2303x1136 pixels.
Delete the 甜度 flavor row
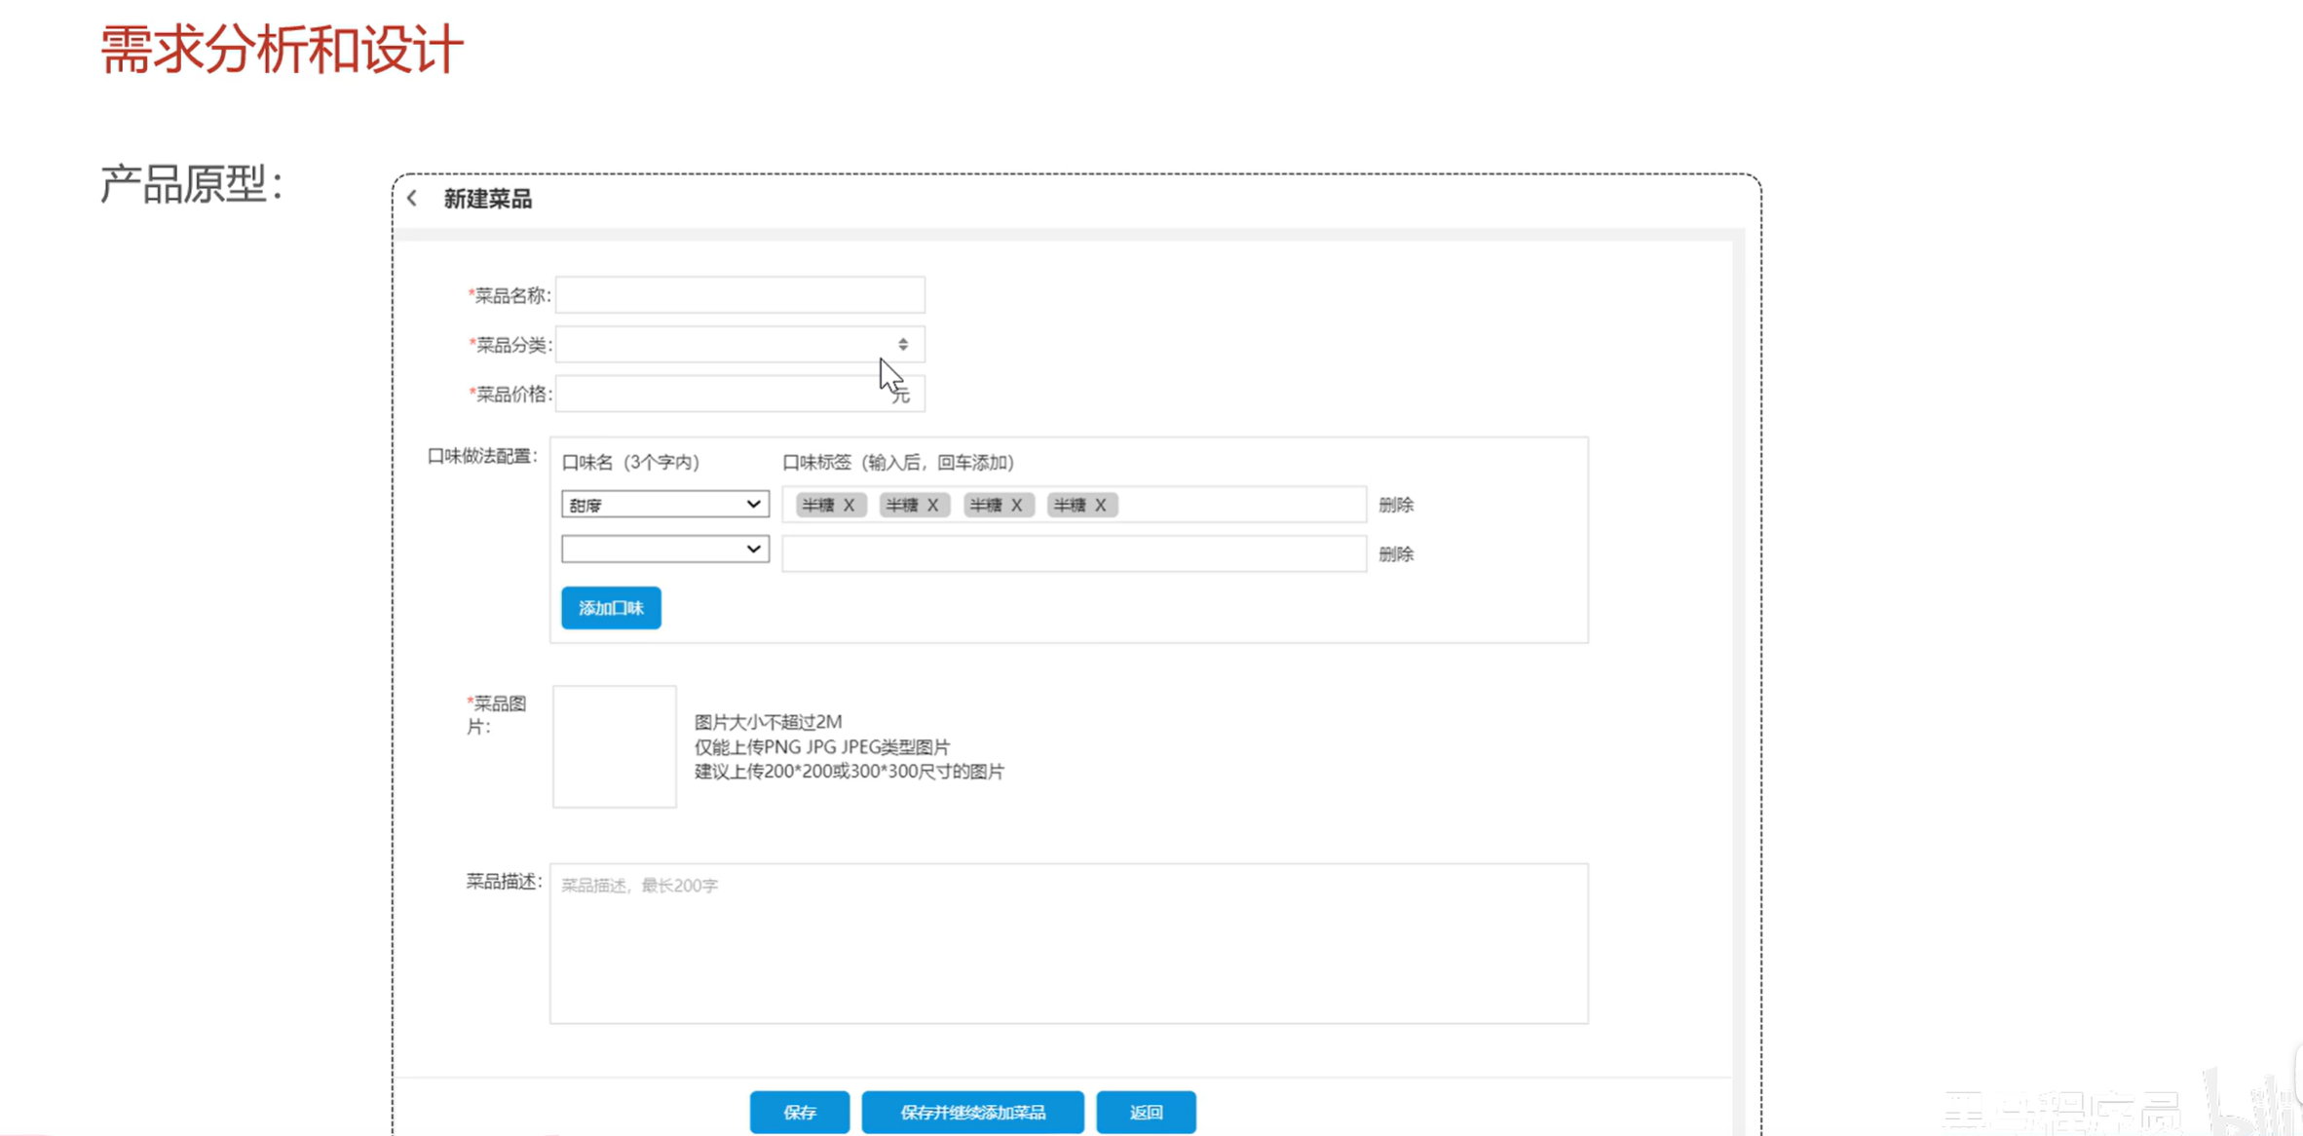pyautogui.click(x=1395, y=505)
